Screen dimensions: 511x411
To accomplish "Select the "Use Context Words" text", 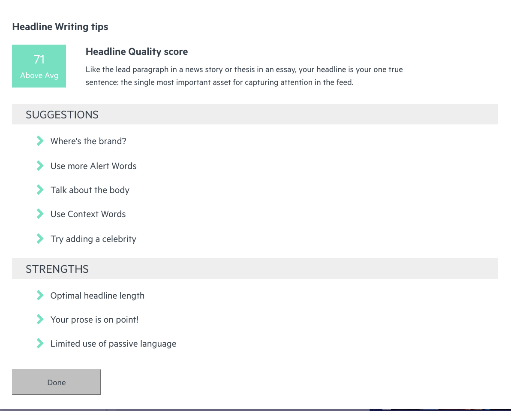I will [88, 214].
